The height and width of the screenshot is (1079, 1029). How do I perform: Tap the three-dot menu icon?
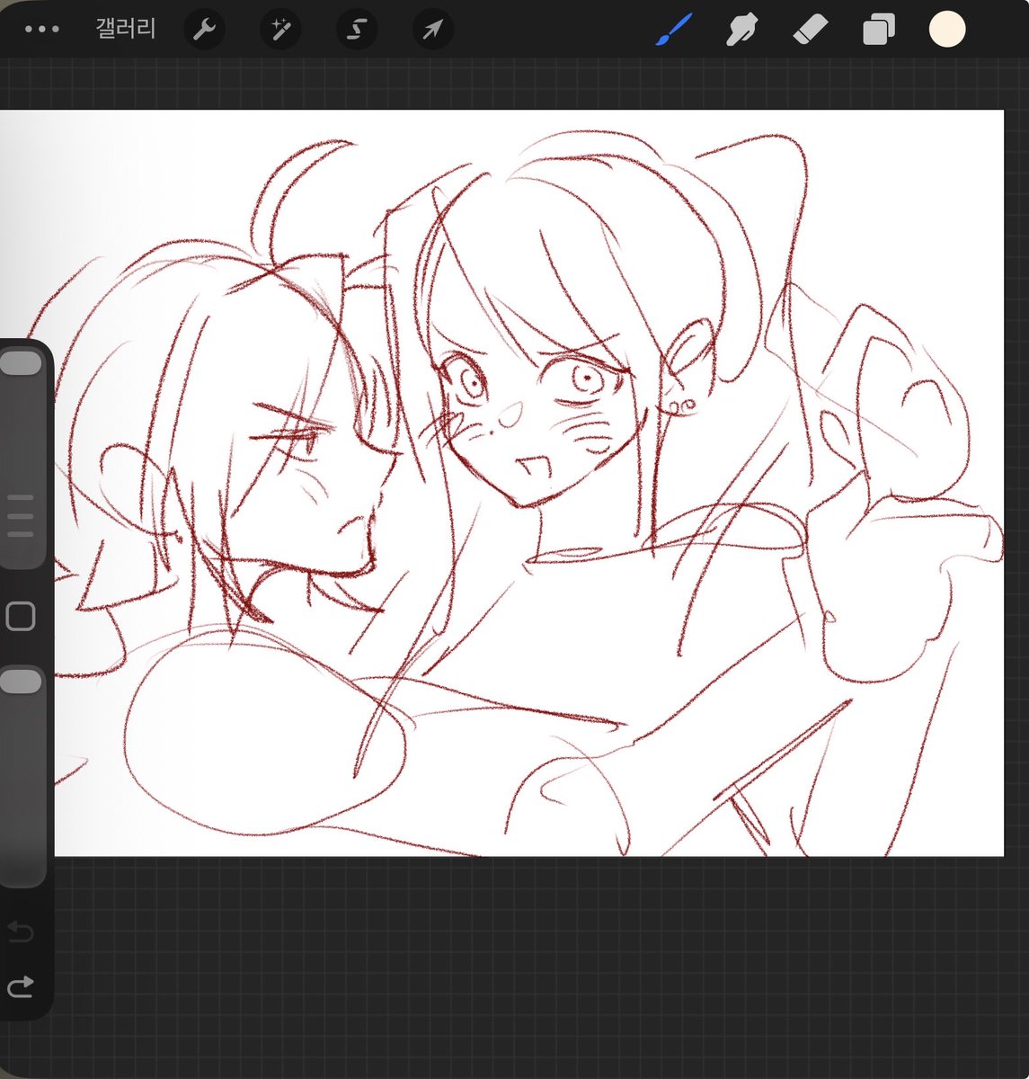coord(41,29)
